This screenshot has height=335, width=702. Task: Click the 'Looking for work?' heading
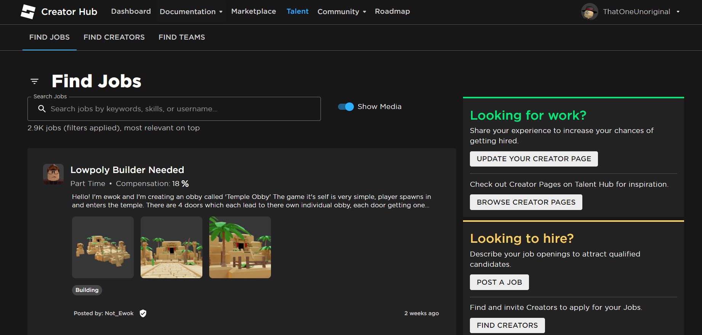pyautogui.click(x=528, y=115)
